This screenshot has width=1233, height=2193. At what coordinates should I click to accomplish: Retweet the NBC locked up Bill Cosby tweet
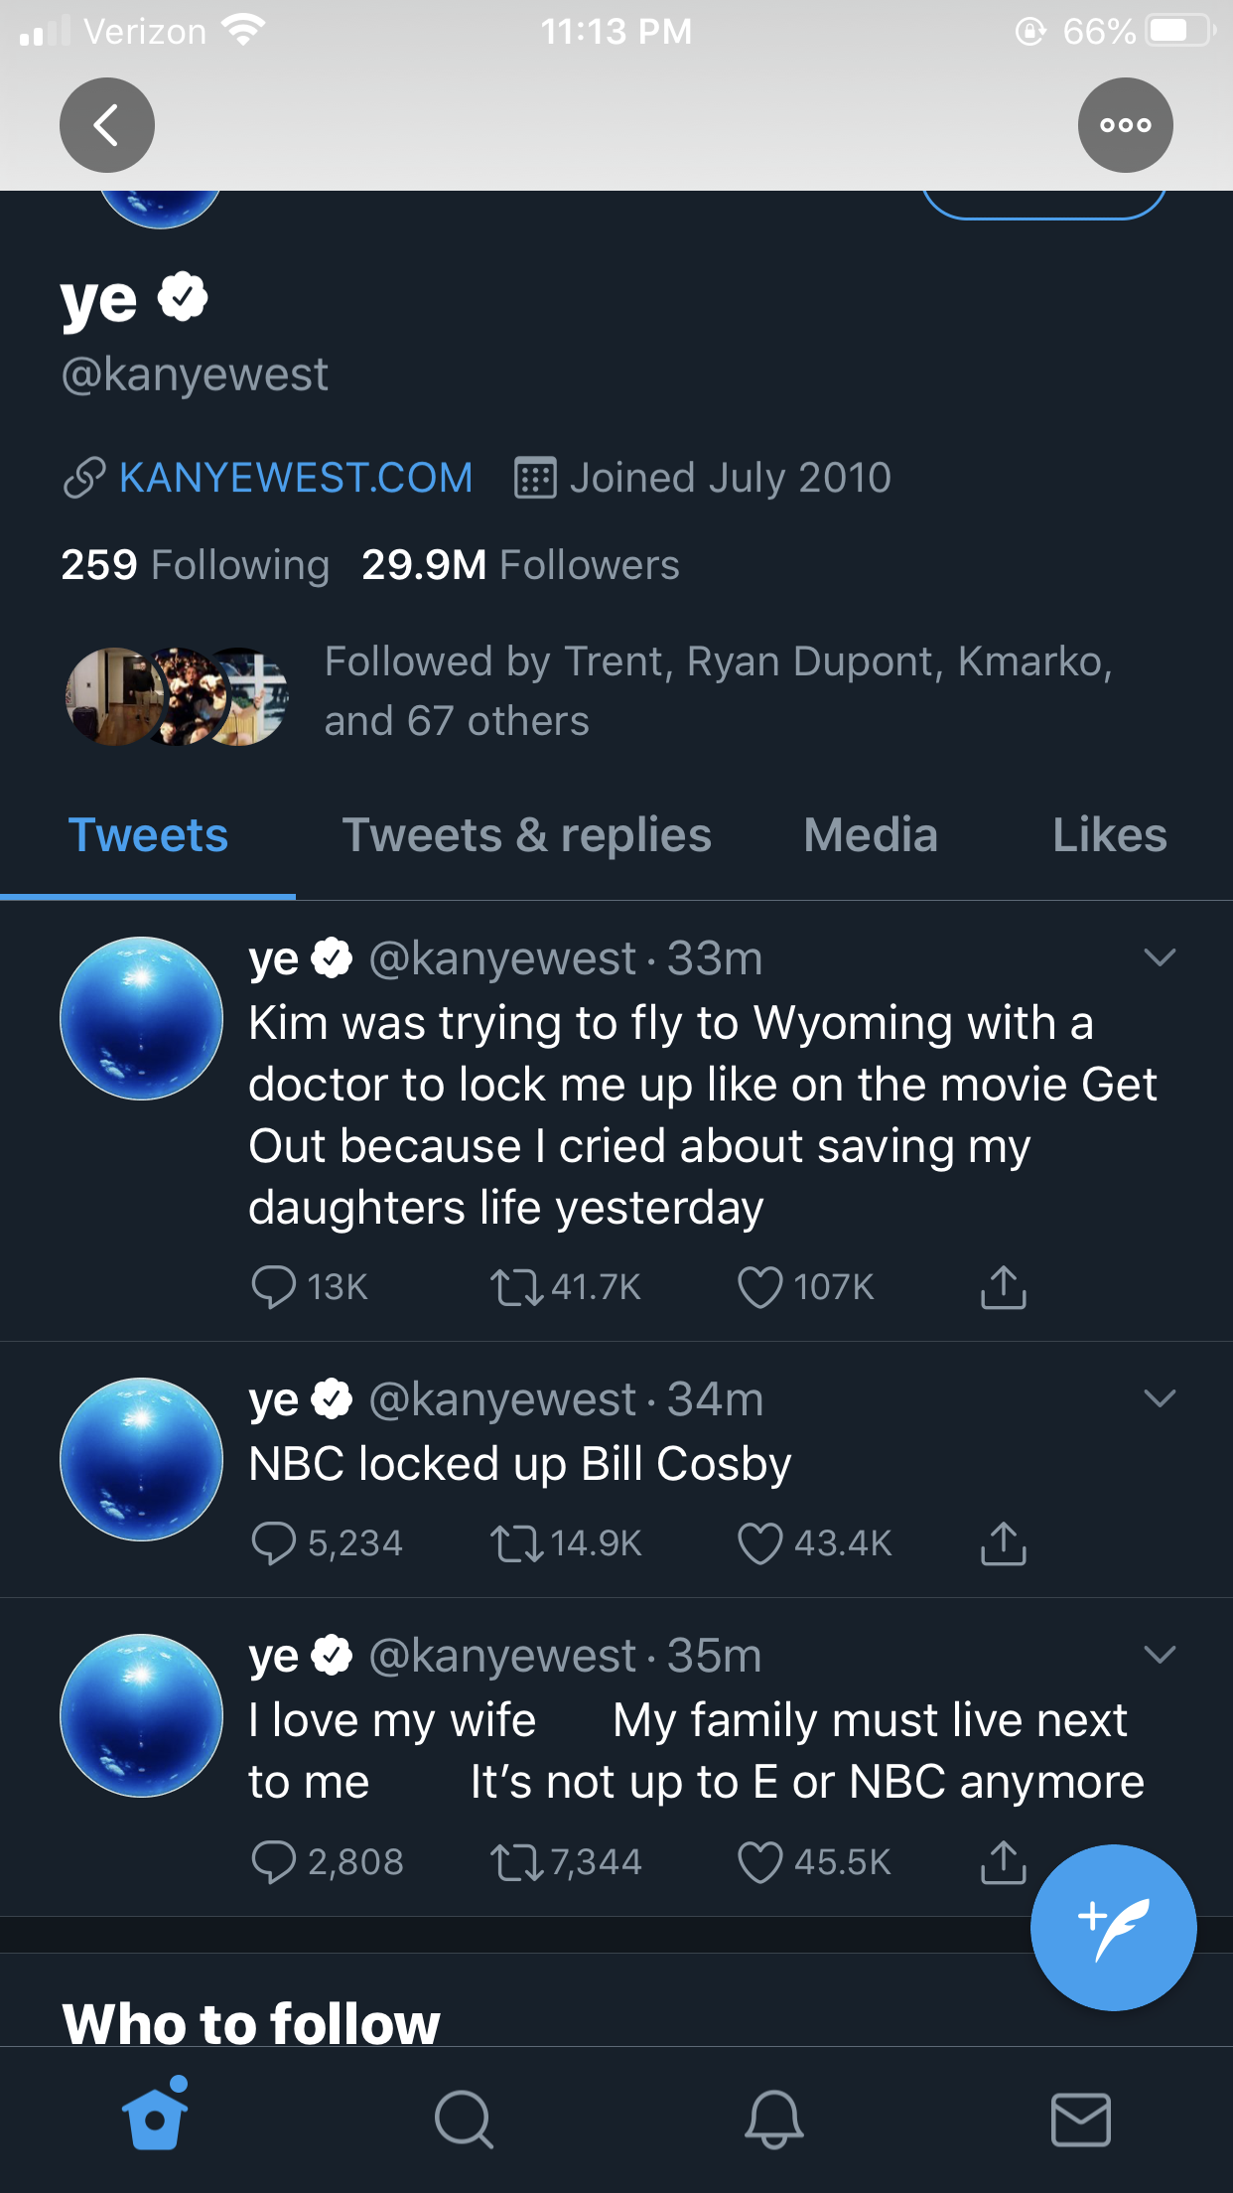click(517, 1543)
